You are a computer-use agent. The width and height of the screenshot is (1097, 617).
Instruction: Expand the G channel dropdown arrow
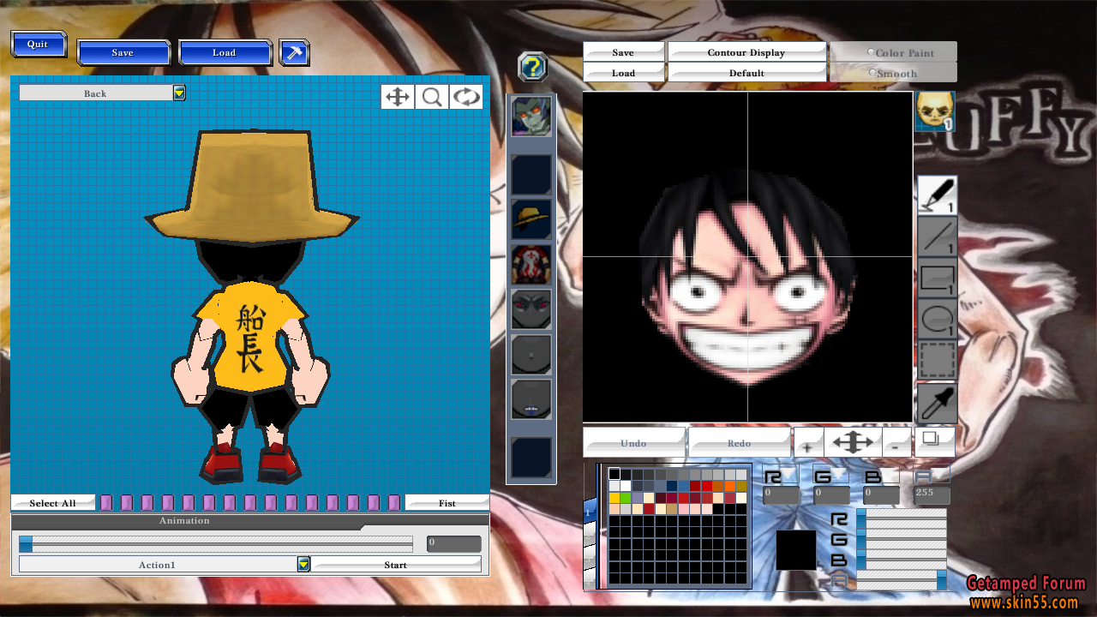click(837, 473)
